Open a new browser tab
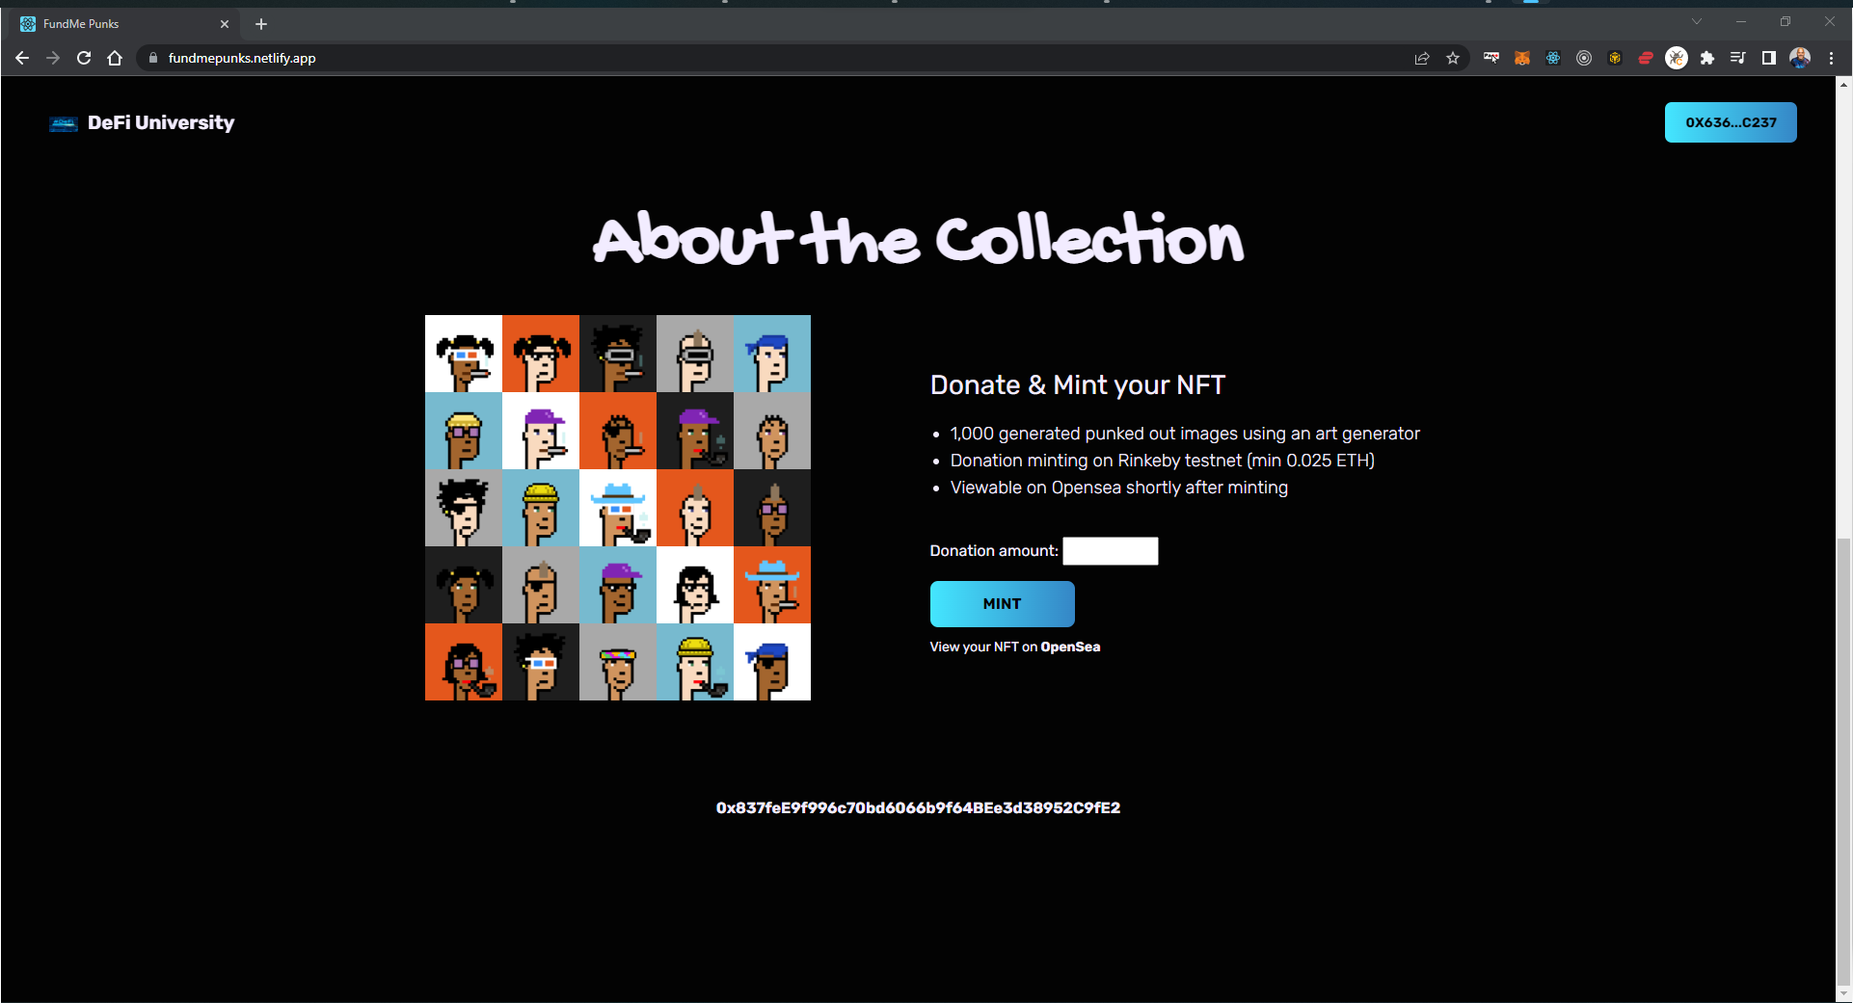1853x1003 pixels. 261,24
